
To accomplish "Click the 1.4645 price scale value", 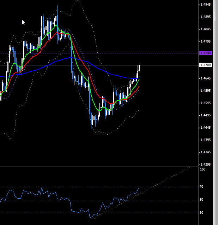I will tap(205, 78).
